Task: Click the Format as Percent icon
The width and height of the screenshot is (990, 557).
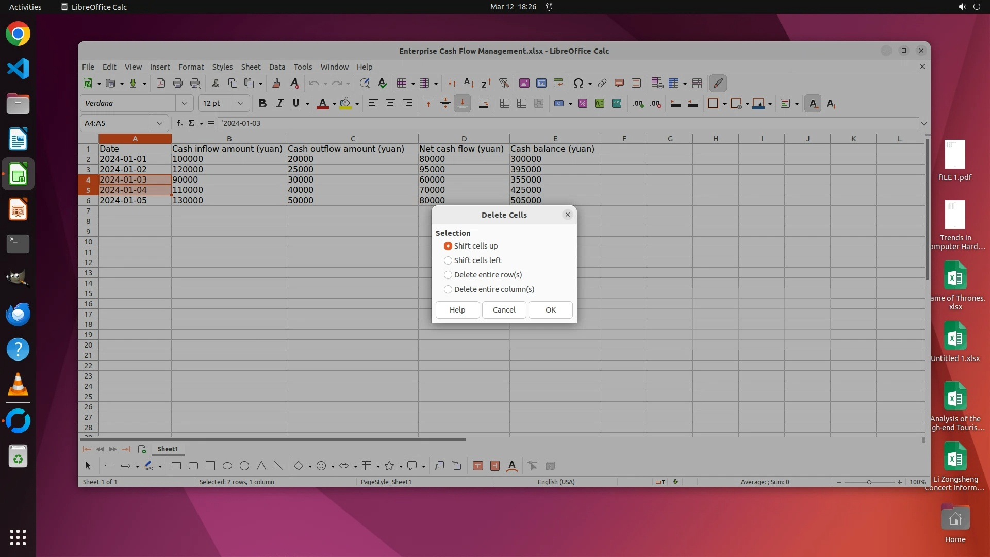Action: click(583, 103)
